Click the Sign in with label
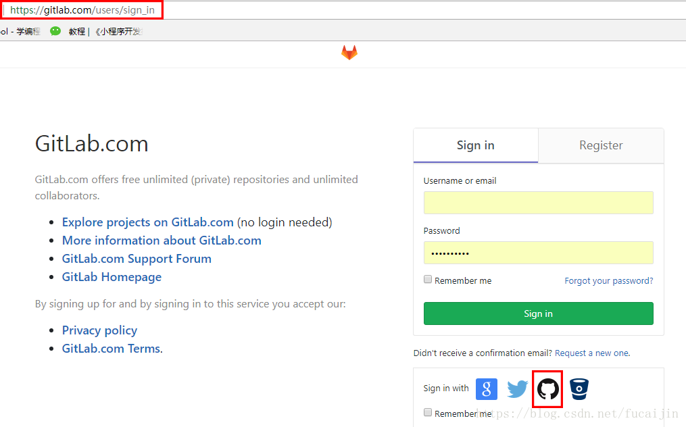 pos(446,388)
